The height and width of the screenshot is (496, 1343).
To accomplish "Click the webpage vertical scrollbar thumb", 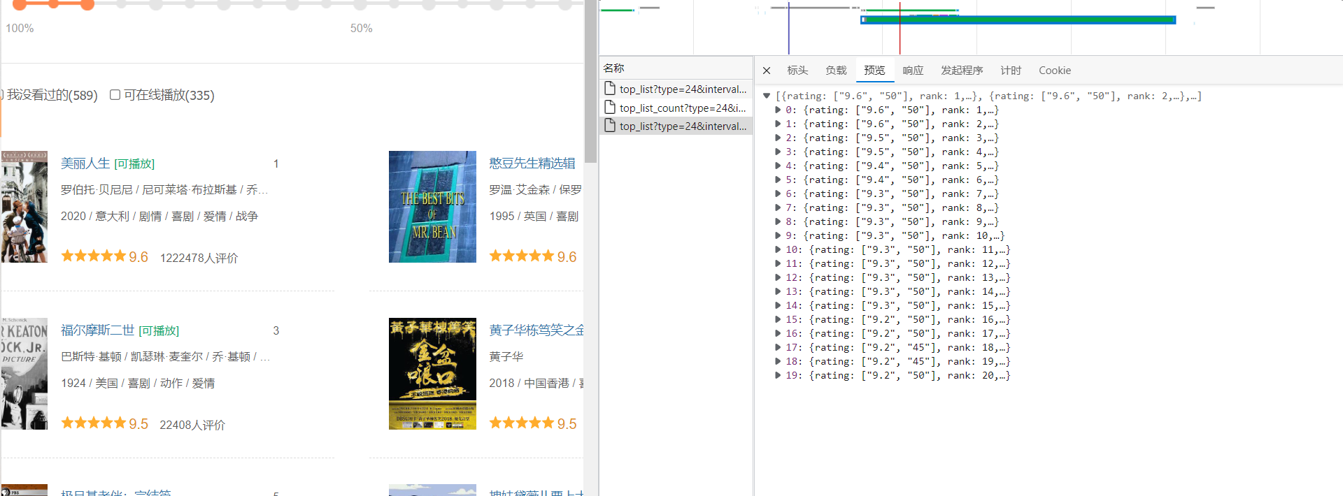I will [591, 81].
